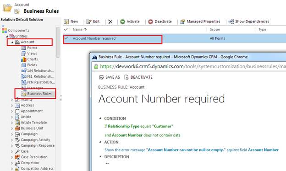Screen dimensions: 286x171
Task: Click the "All Forms" scope cell
Action: 217,38
